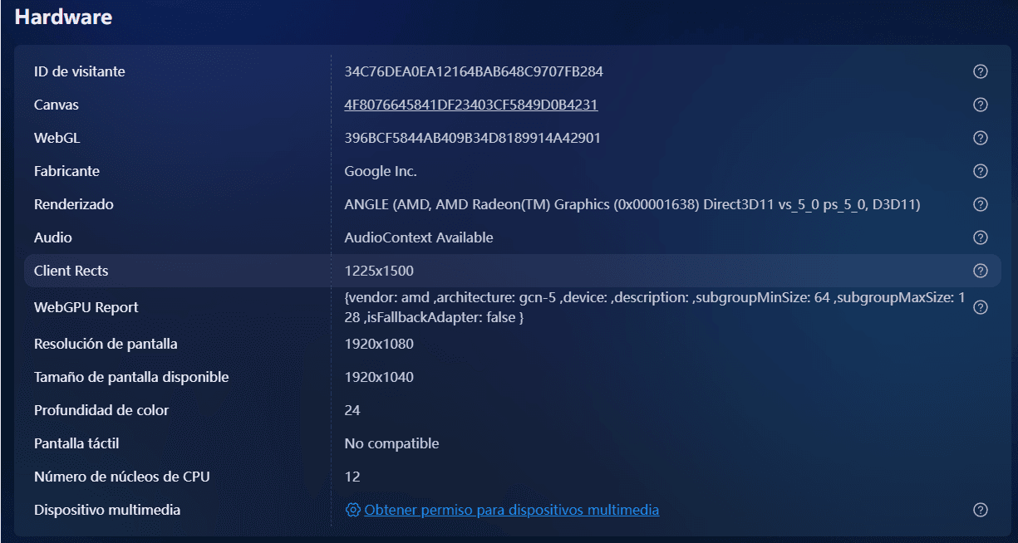Open the Canvas row help icon
The image size is (1018, 543).
[980, 105]
